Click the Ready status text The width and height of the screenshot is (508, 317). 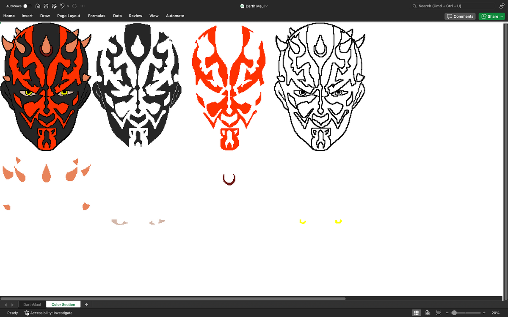click(13, 313)
